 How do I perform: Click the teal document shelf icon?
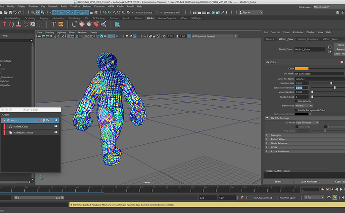click(x=117, y=24)
